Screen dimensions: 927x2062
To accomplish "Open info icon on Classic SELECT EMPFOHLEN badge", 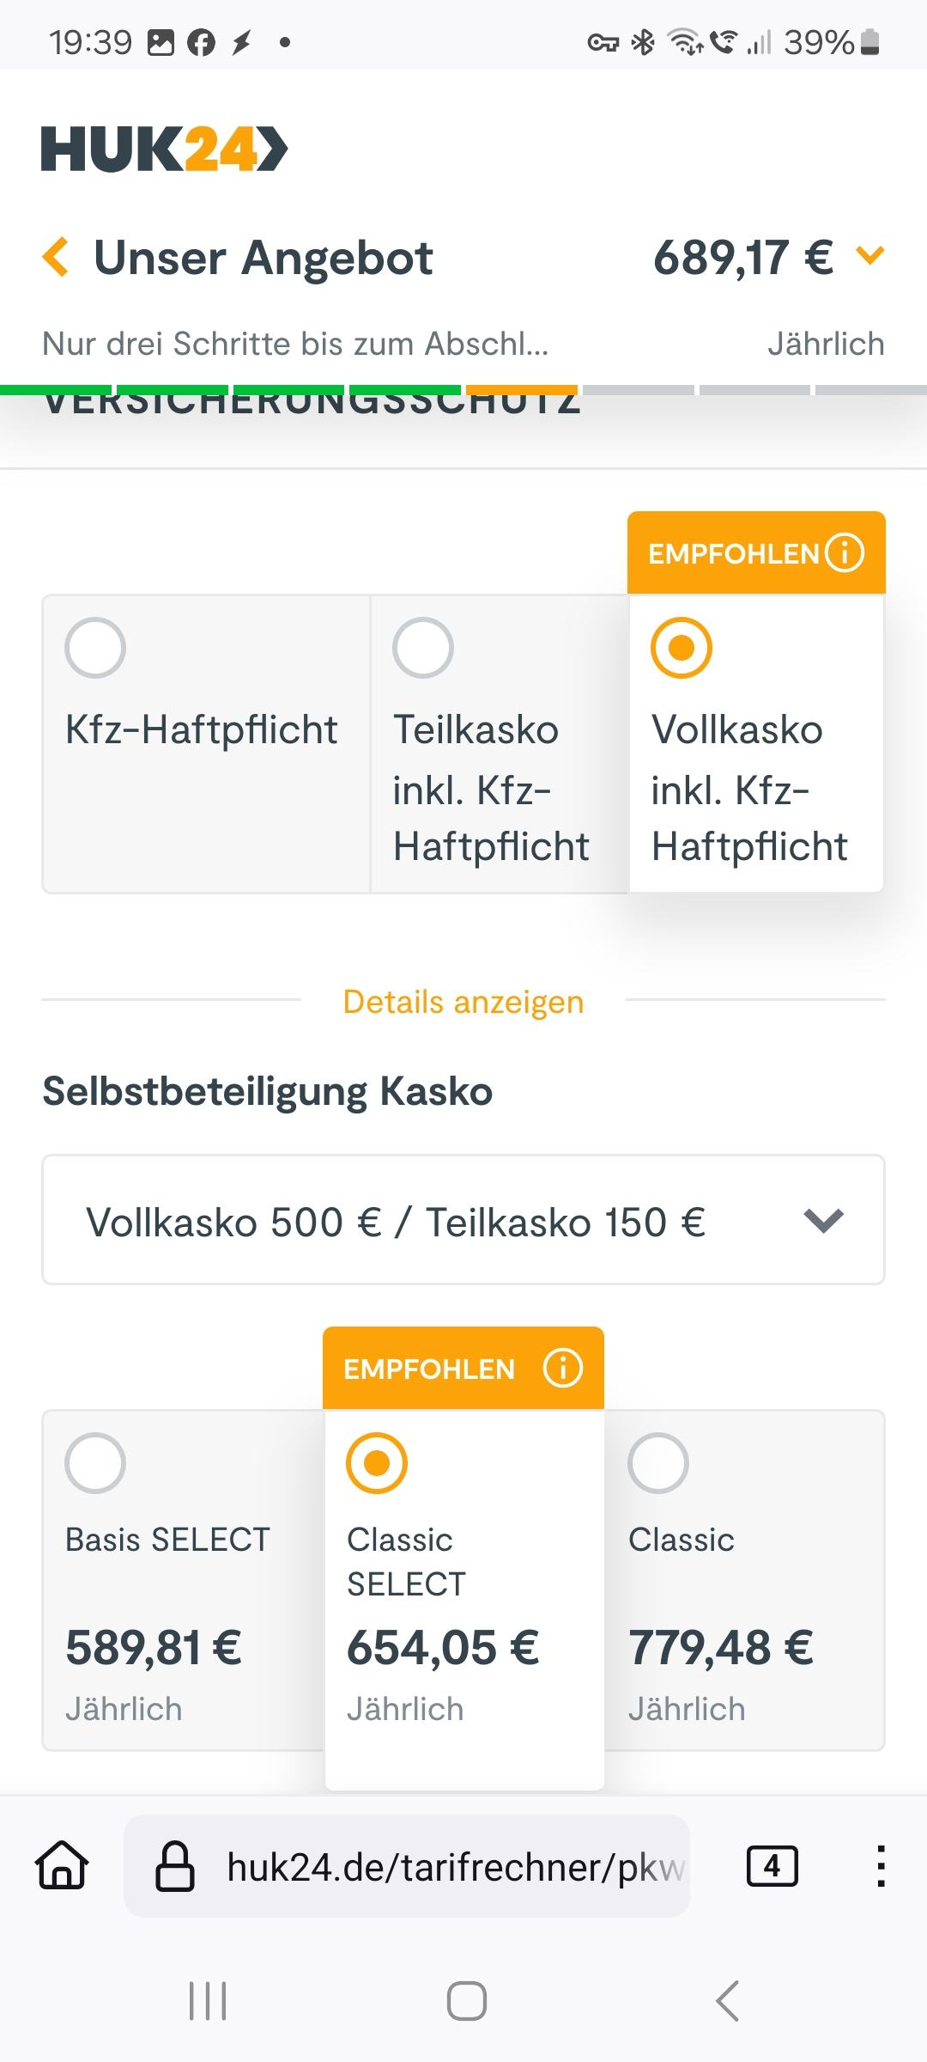I will coord(563,1368).
